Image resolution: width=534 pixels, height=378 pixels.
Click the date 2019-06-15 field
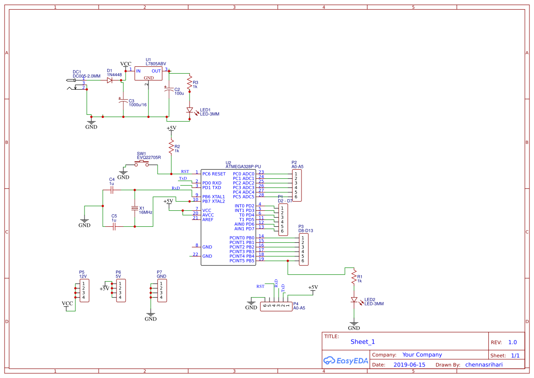(x=409, y=364)
